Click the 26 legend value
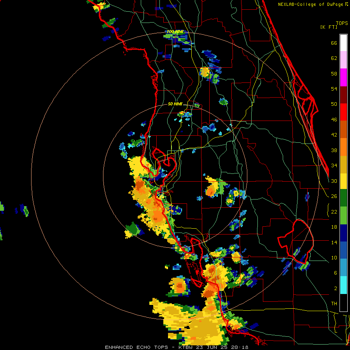The image size is (350, 350). (334, 196)
